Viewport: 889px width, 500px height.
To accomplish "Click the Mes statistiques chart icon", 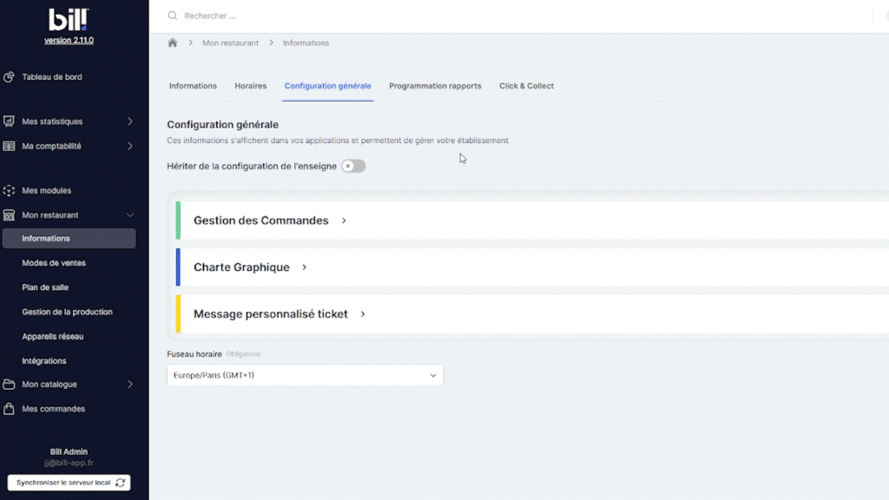I will [x=9, y=122].
